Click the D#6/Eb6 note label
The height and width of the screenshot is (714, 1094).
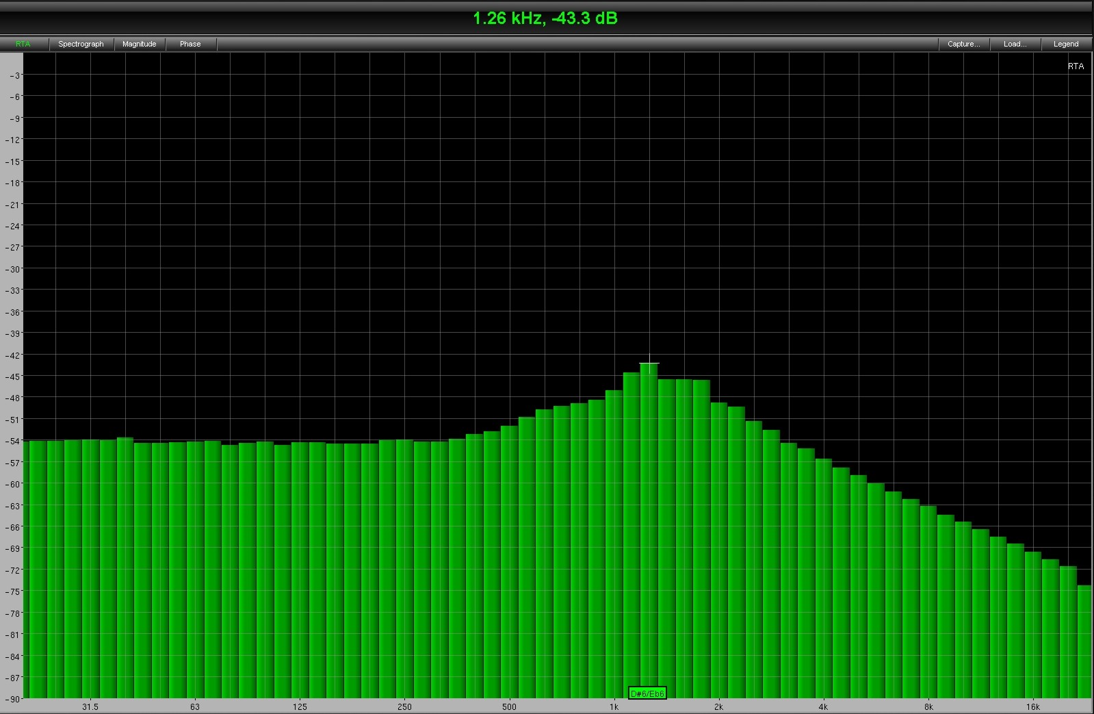647,693
